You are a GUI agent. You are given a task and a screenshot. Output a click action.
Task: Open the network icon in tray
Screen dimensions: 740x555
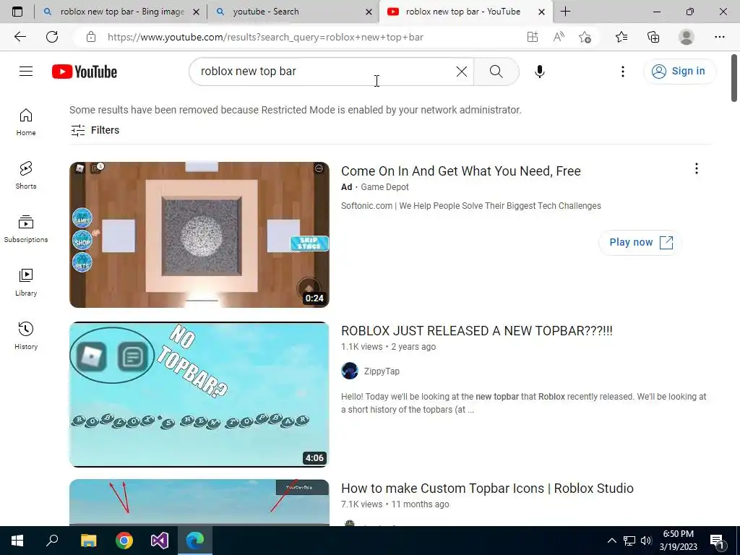pos(629,541)
